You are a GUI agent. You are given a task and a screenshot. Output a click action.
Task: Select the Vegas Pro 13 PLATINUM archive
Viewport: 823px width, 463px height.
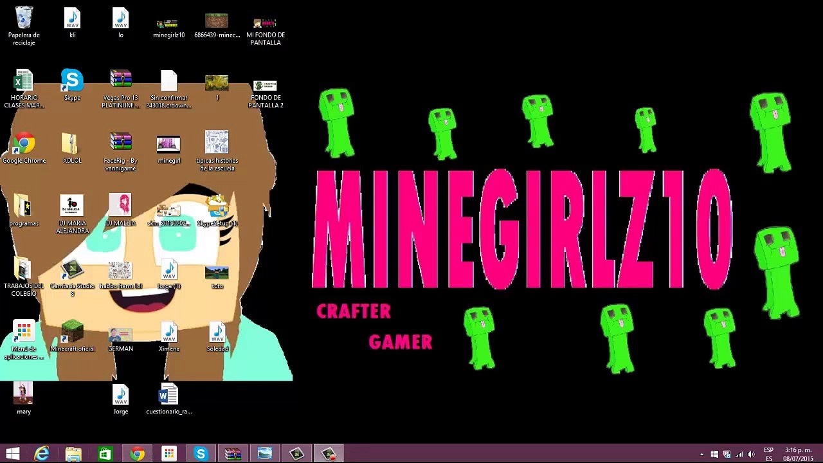pyautogui.click(x=120, y=89)
